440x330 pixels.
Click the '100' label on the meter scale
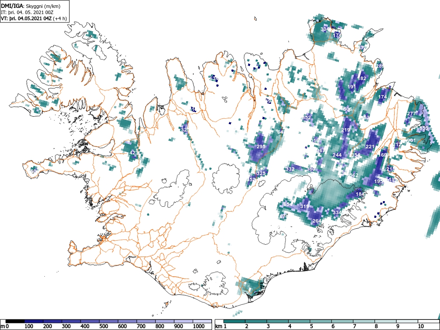29,326
